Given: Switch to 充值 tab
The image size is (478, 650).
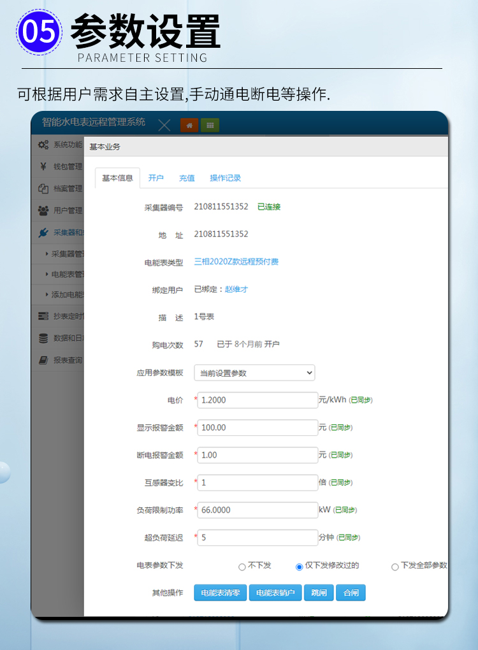Looking at the screenshot, I should click(187, 178).
